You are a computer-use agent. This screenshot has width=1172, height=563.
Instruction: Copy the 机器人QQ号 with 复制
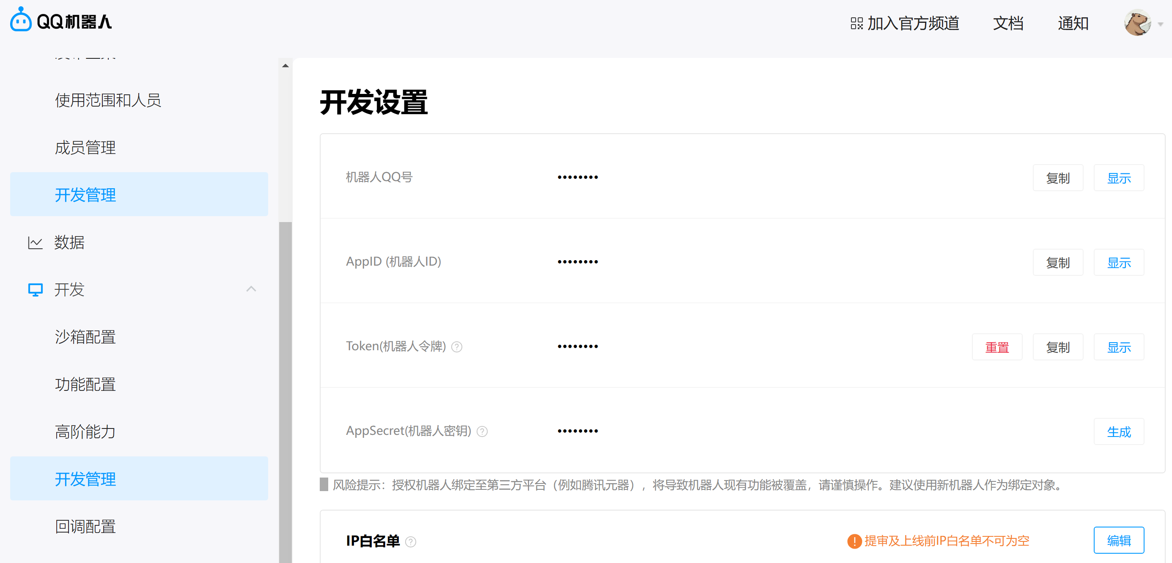coord(1058,178)
